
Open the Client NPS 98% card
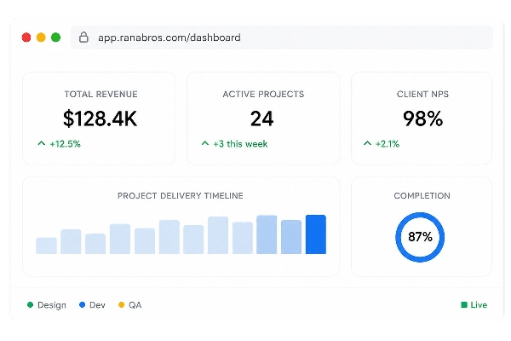pos(422,118)
